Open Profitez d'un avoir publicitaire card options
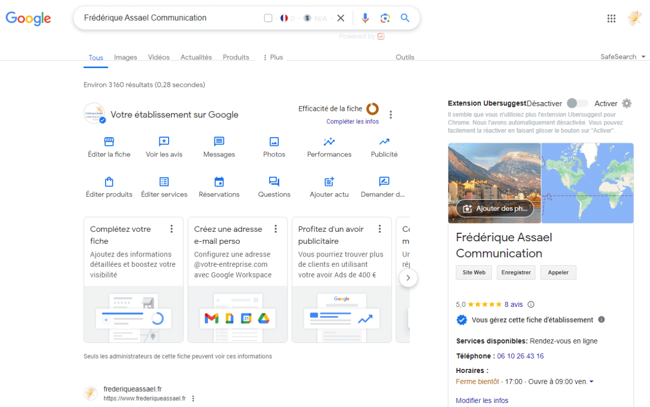The image size is (650, 407). (380, 229)
